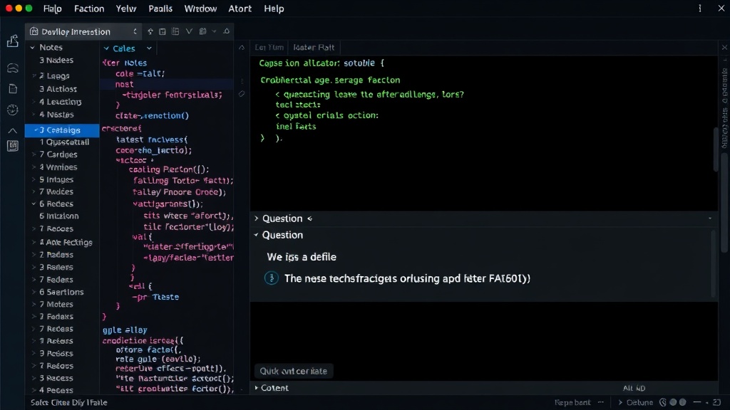Screen dimensions: 730x410
Task: Select the '6 Saertions' tree item
Action: pos(62,292)
